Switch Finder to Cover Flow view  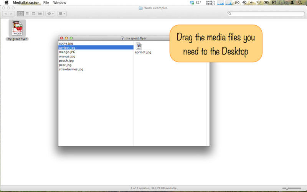pos(40,14)
